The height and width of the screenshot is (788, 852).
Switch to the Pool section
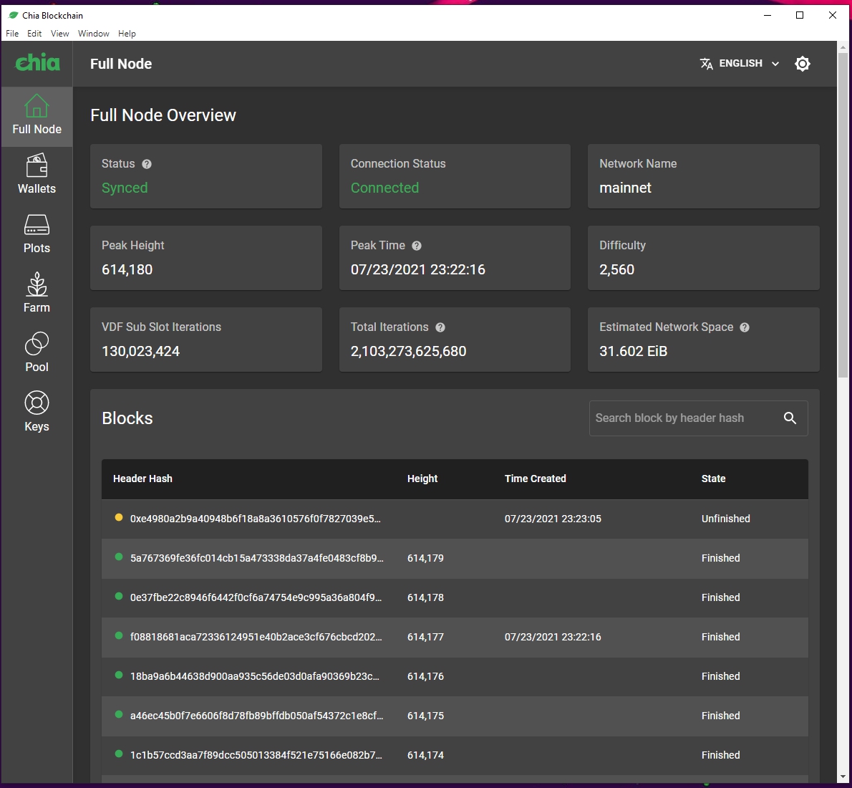[x=37, y=352]
